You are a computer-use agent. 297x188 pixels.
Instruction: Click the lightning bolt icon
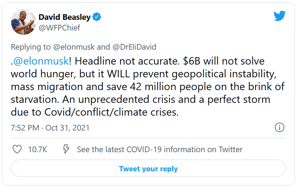[x=66, y=149]
